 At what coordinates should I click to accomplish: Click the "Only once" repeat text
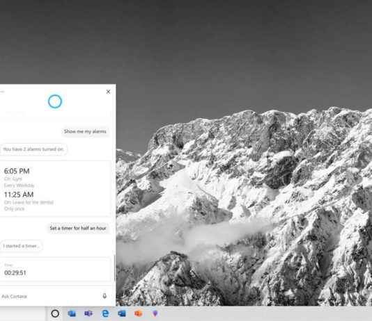[14, 208]
